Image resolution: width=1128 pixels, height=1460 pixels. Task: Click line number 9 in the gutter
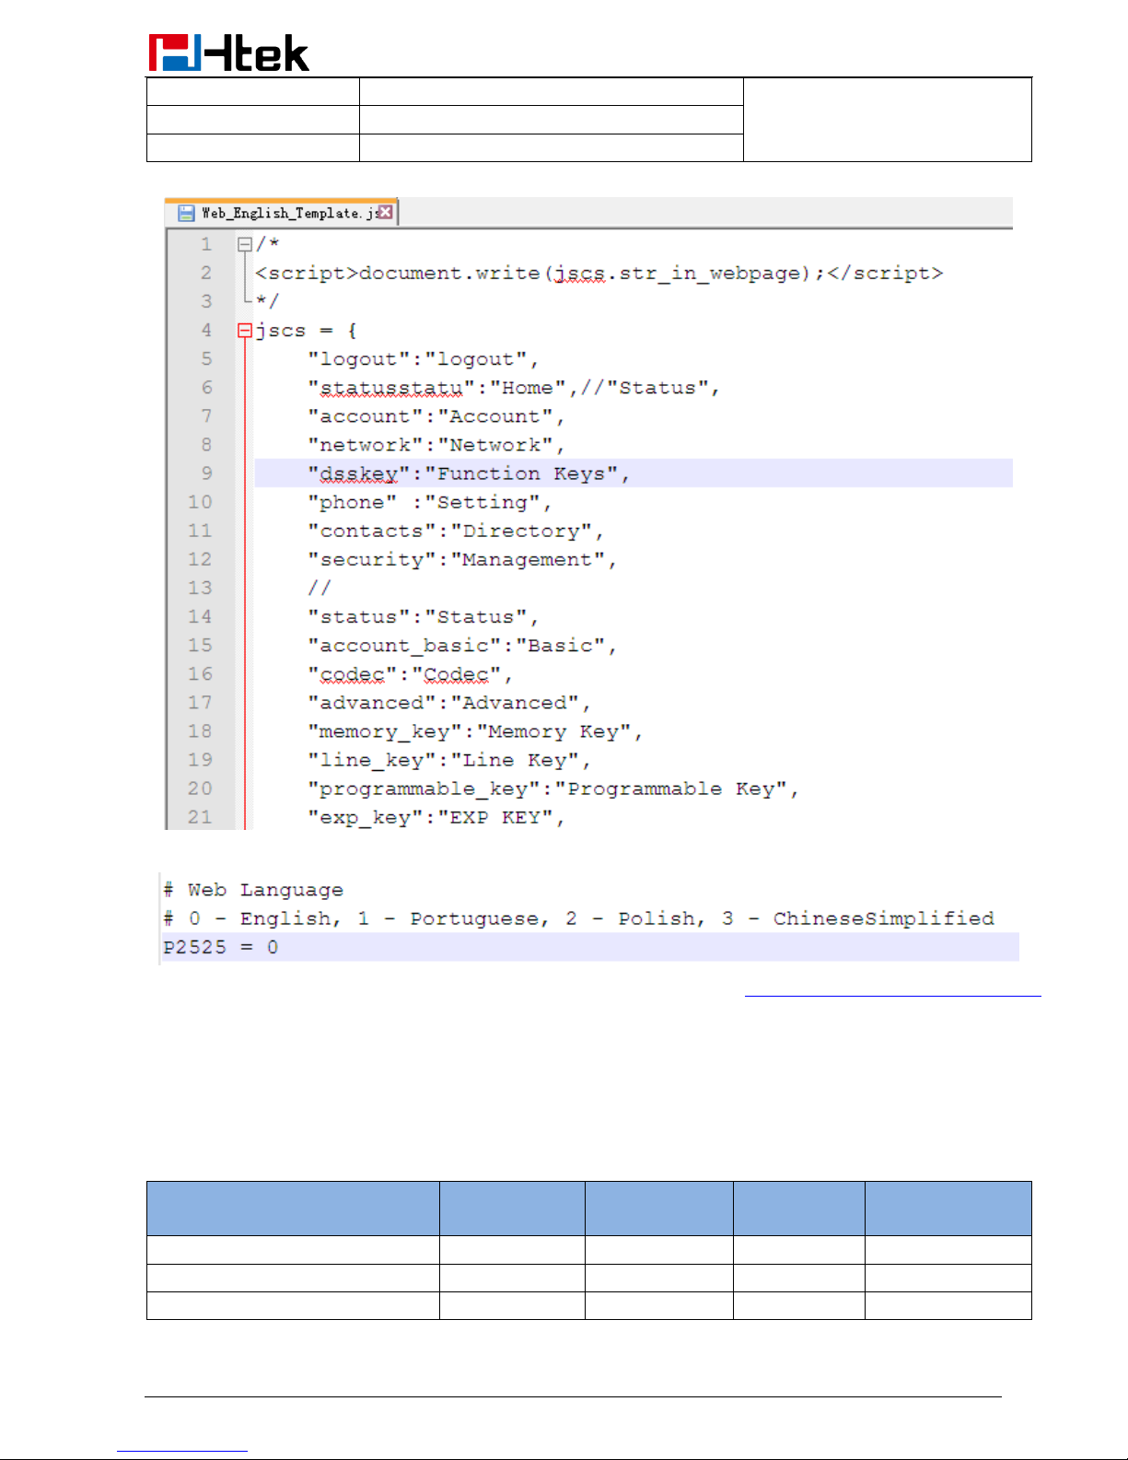[x=206, y=473]
